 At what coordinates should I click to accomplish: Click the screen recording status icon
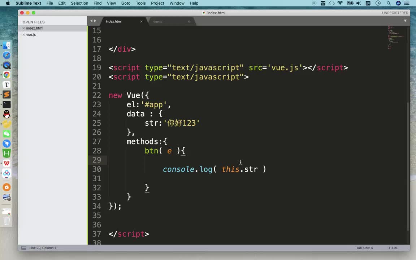click(314, 3)
